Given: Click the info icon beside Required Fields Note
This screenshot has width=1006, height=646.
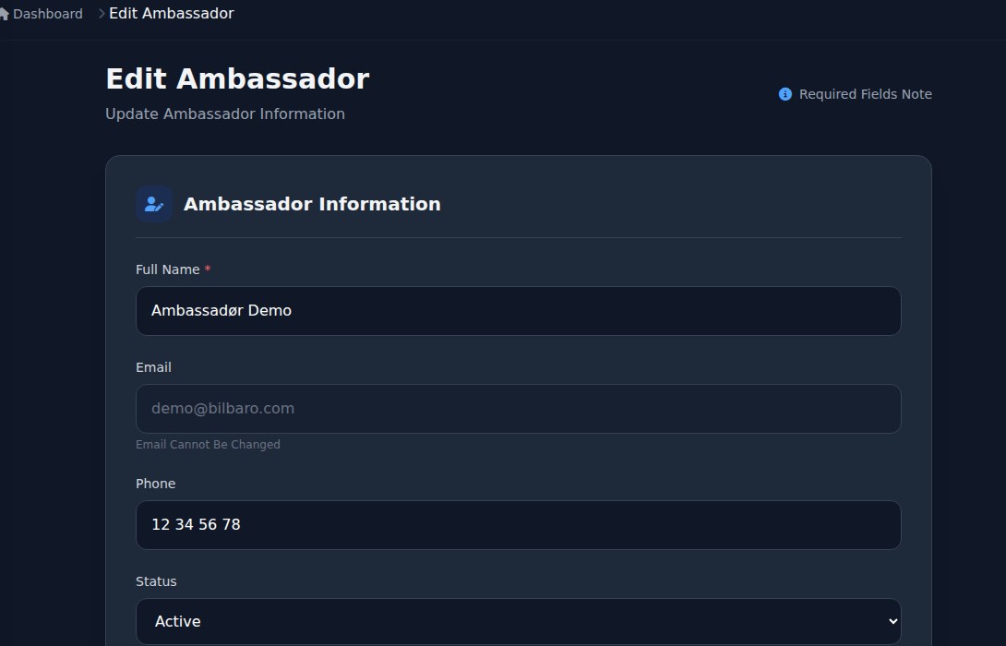Looking at the screenshot, I should point(784,94).
